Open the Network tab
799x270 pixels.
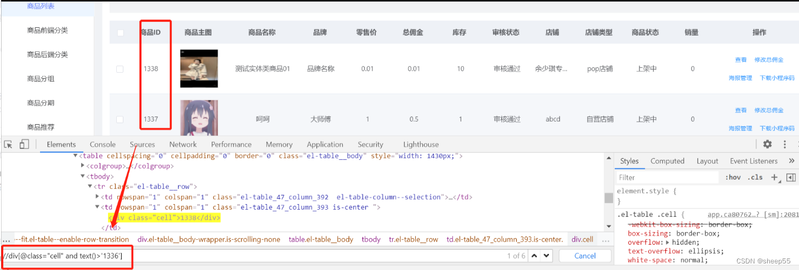tap(183, 145)
